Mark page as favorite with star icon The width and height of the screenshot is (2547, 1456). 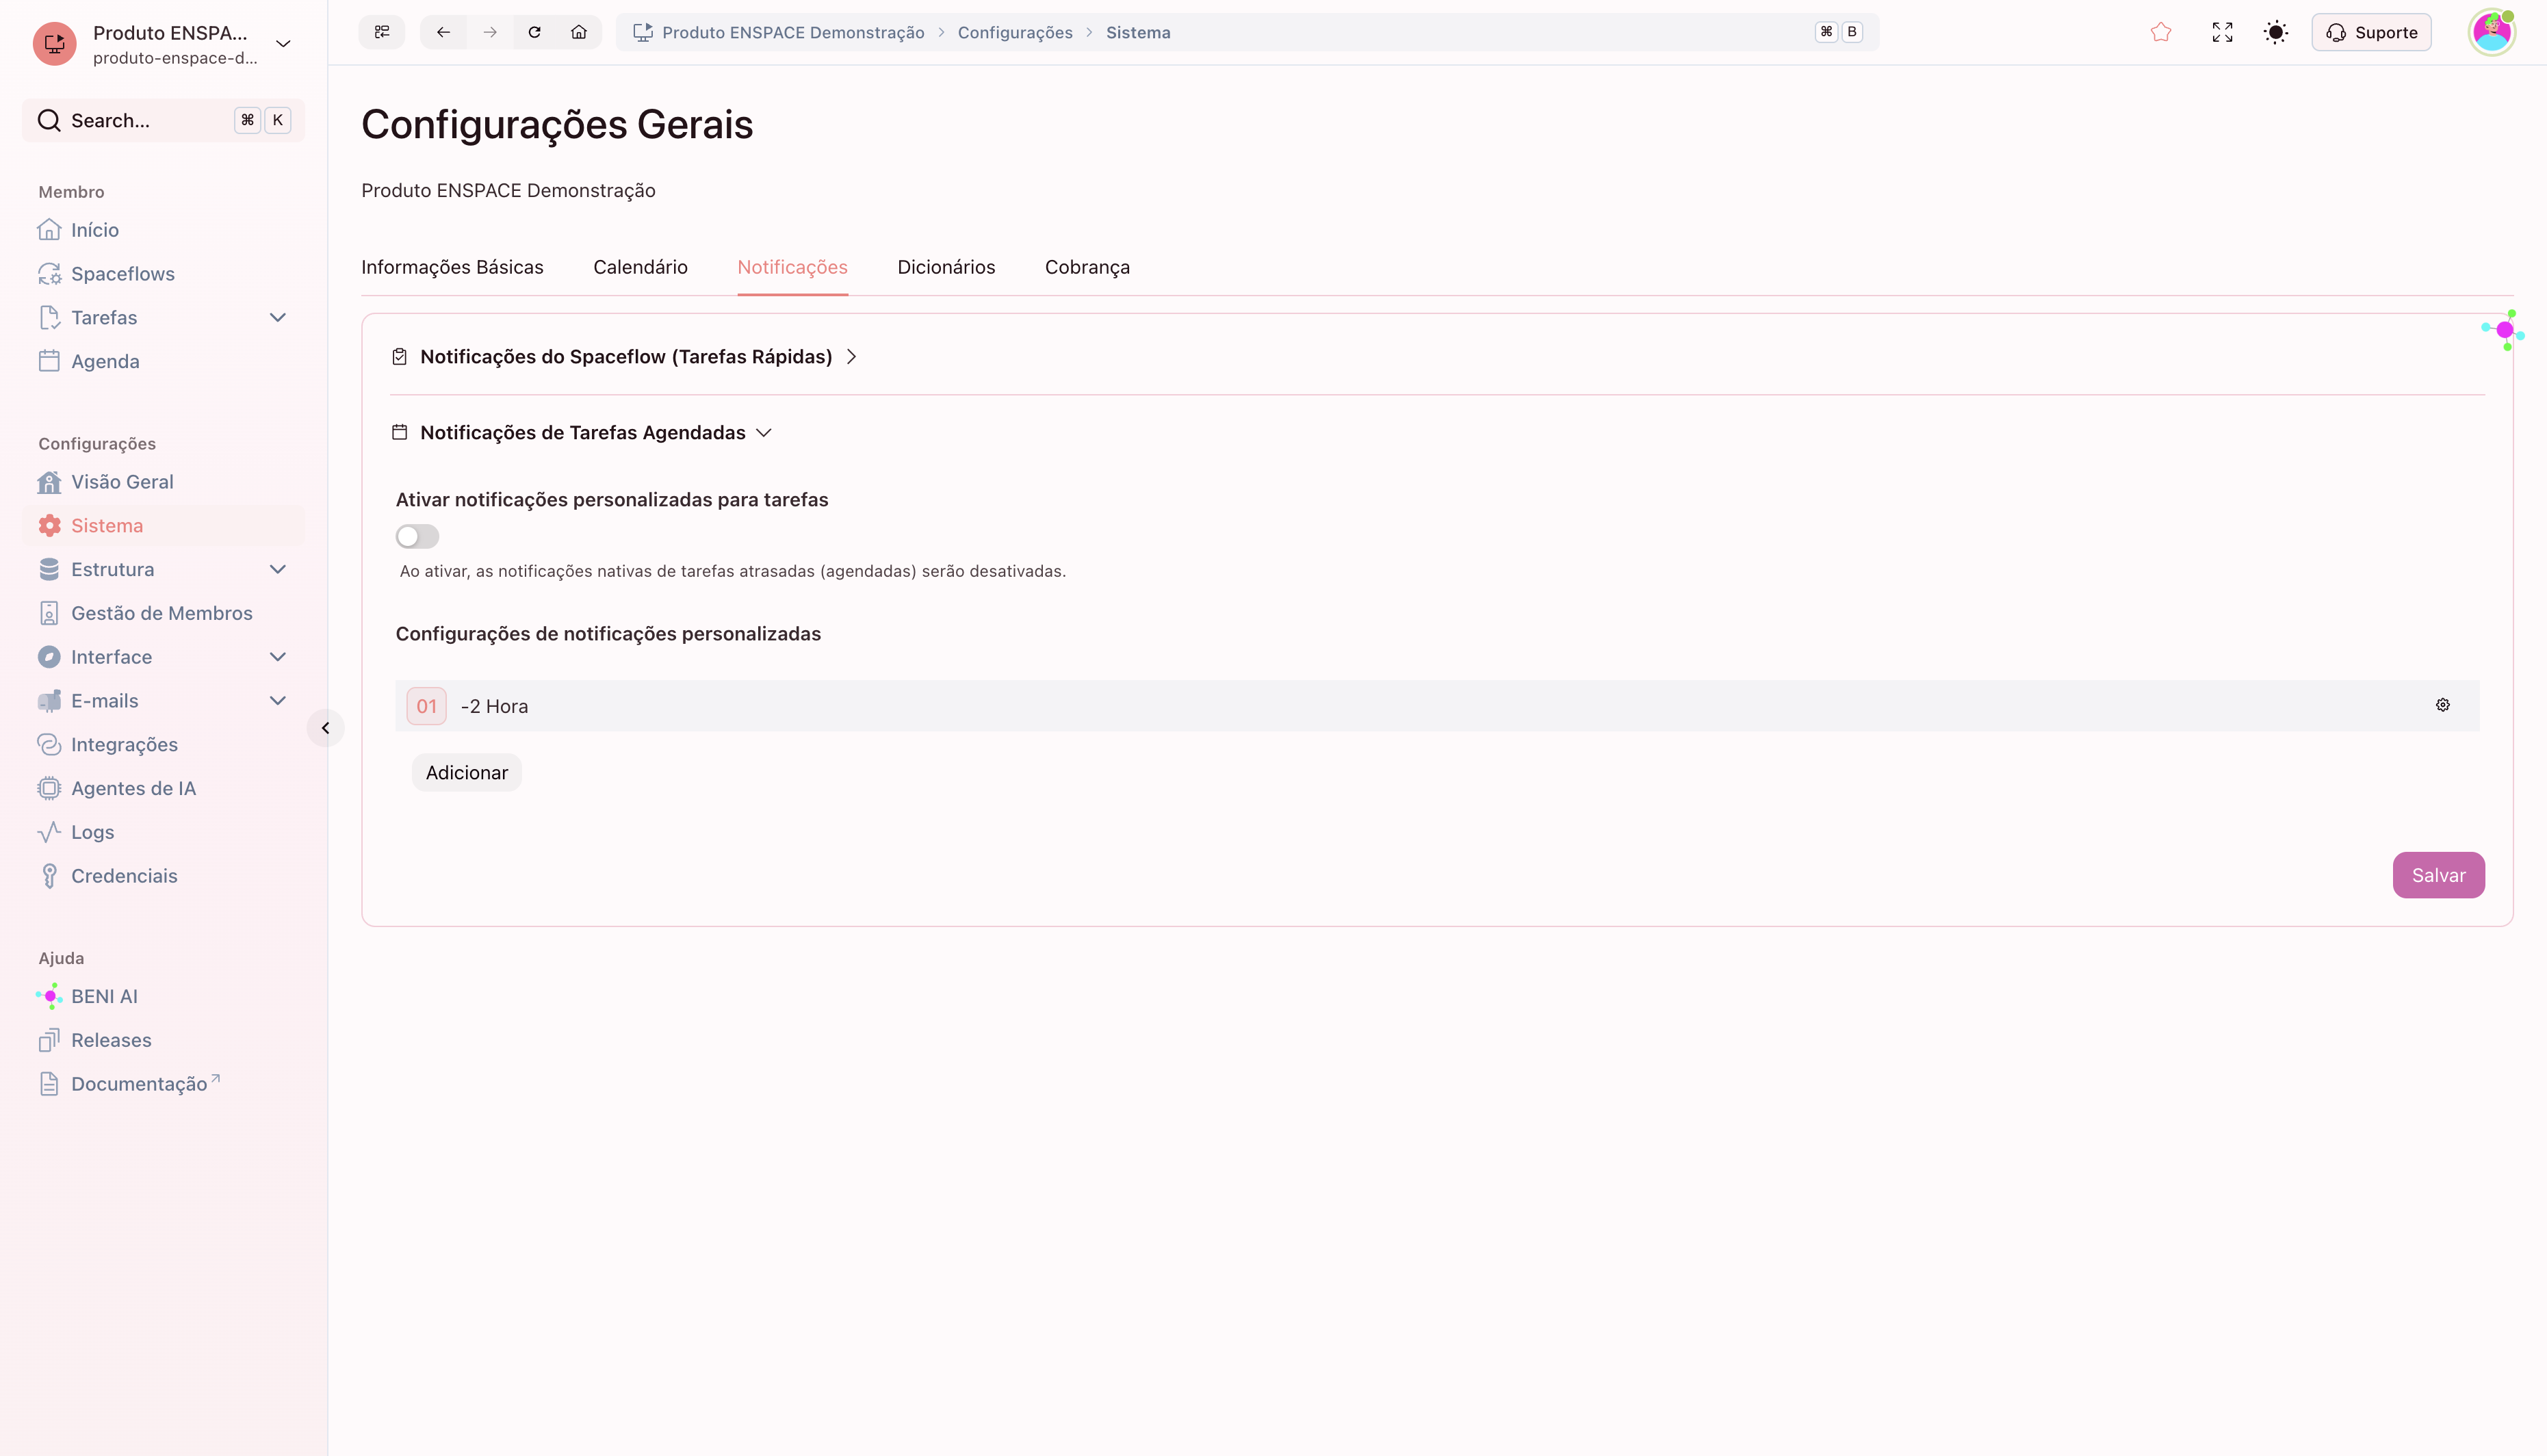pyautogui.click(x=2161, y=32)
